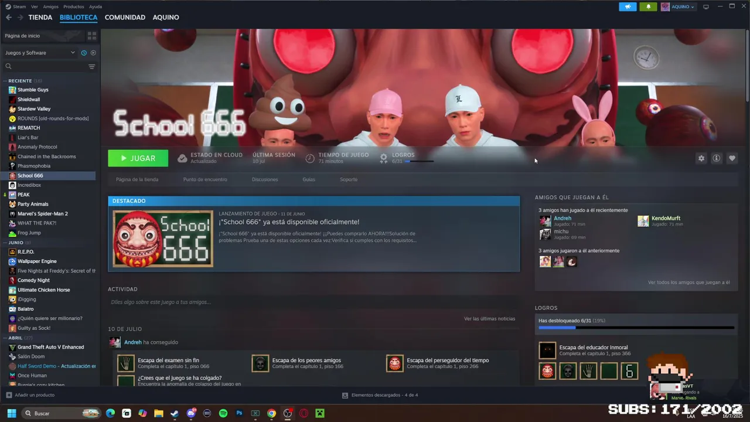Open the Ver menu
Screen dimensions: 750x422
(35, 6)
